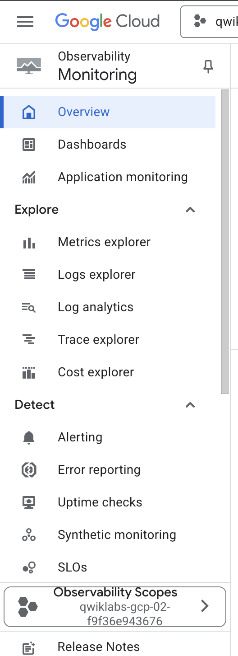Click the Dashboards grid icon
Screen dimensions: 238x656
pyautogui.click(x=29, y=145)
